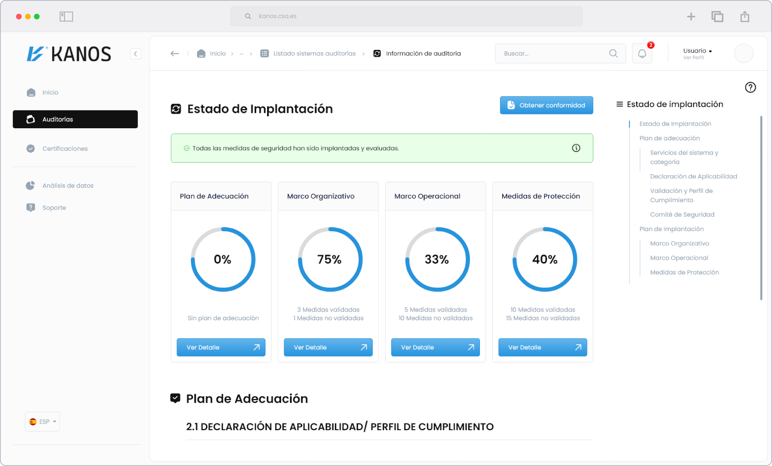Click the 33% progress ring of Marco Operacional
Viewport: 772px width, 466px height.
(x=435, y=259)
